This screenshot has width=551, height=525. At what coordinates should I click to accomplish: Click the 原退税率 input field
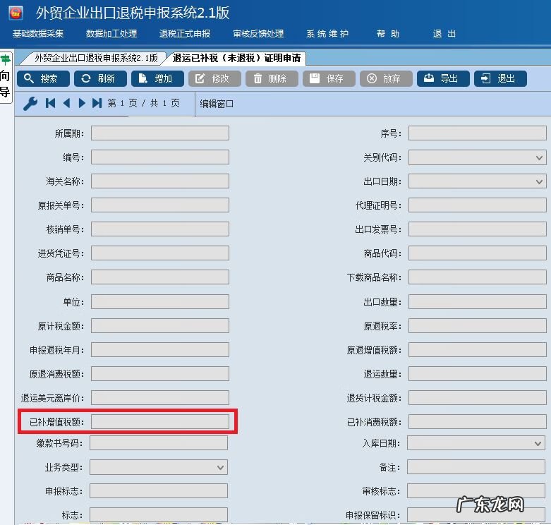pos(477,326)
